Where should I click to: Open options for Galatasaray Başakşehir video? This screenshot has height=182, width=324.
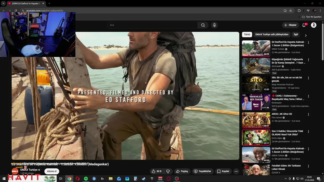coord(308,96)
